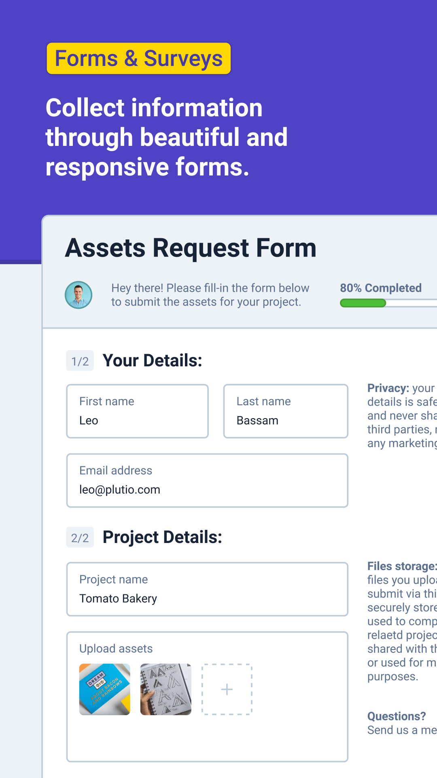The image size is (437, 778).
Task: Click the Files storage note text
Action: [x=402, y=621]
